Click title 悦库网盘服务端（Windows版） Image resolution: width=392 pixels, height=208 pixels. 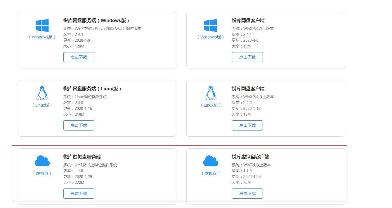97,20
